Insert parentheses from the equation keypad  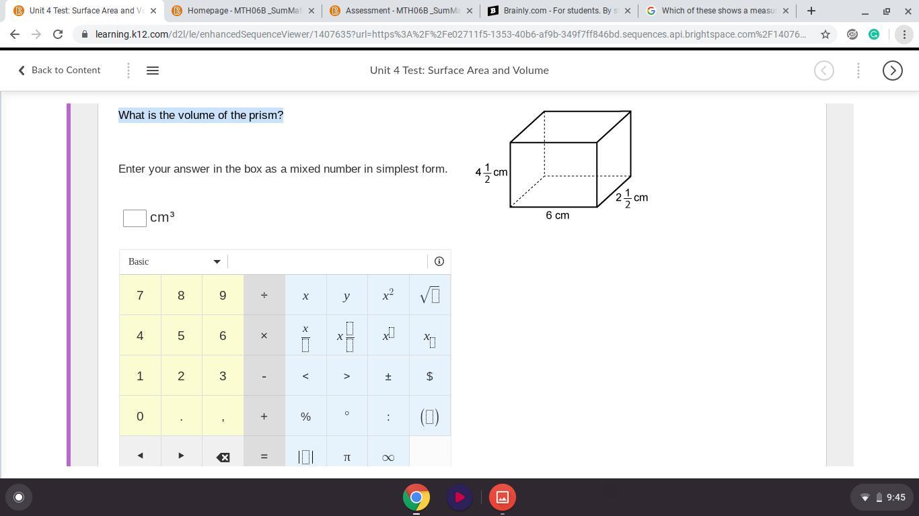(x=429, y=416)
